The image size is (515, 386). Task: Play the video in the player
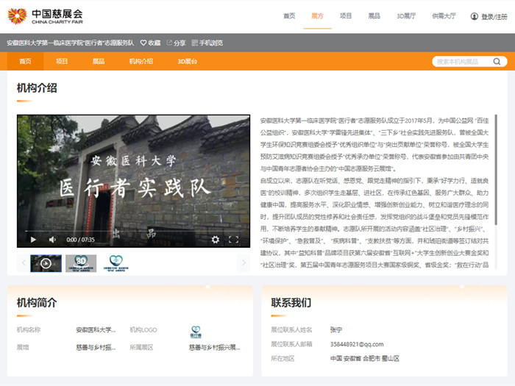33,239
